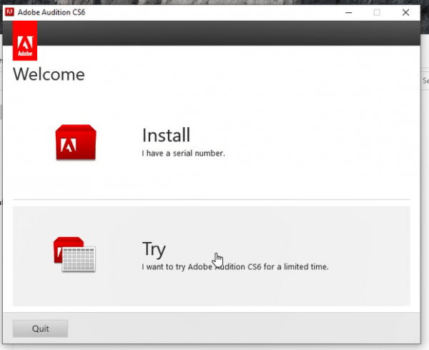Click the red Adobe logo below title bar

tap(25, 43)
